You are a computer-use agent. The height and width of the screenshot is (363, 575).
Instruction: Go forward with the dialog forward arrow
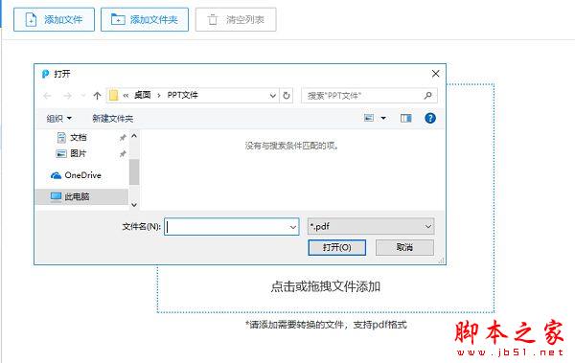pos(67,96)
